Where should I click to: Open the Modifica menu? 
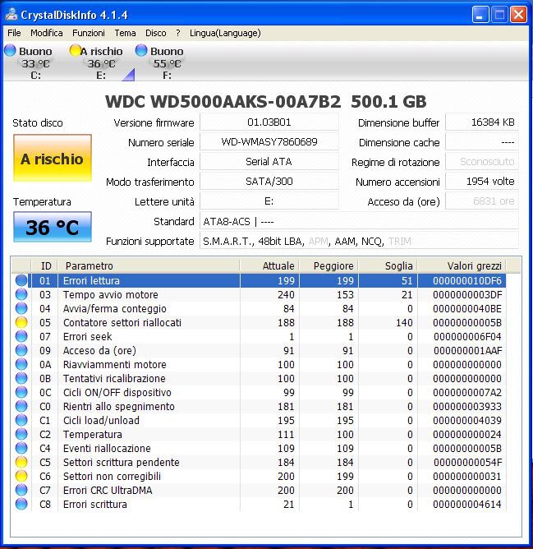point(47,33)
